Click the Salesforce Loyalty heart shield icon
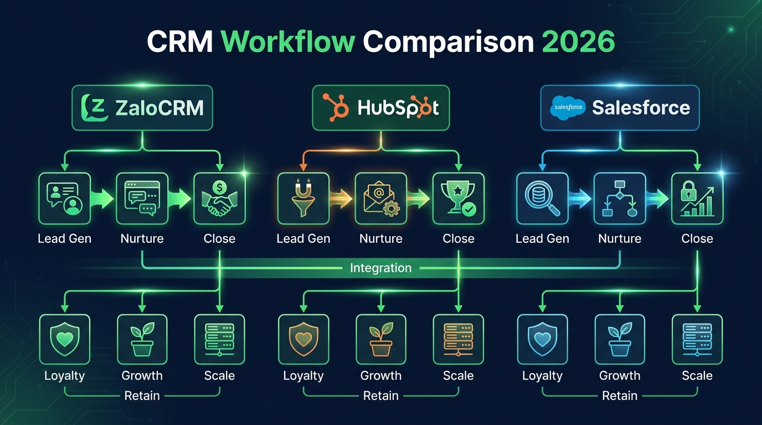This screenshot has height=425, width=762. click(542, 339)
